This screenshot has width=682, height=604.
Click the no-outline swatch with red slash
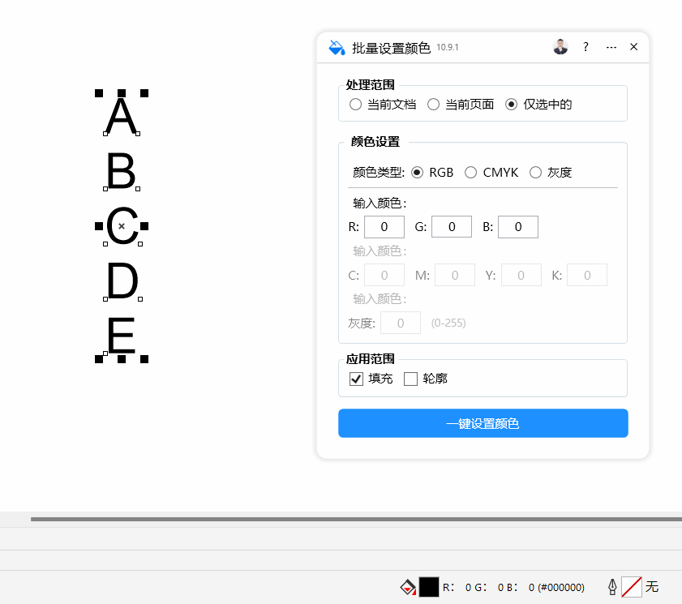632,586
